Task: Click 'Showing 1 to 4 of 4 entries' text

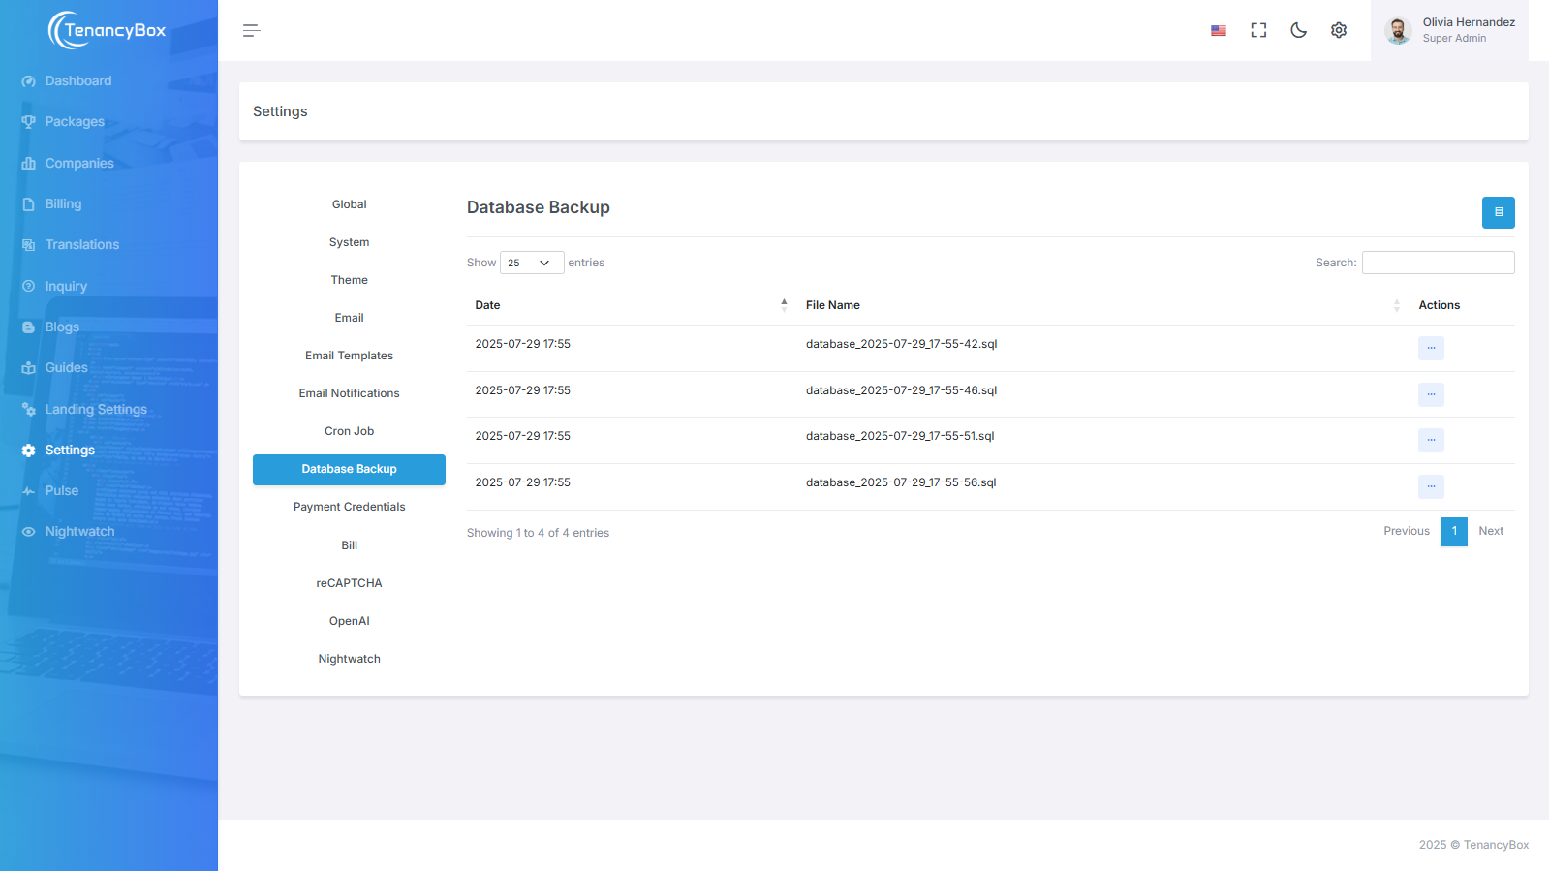Action: (538, 533)
